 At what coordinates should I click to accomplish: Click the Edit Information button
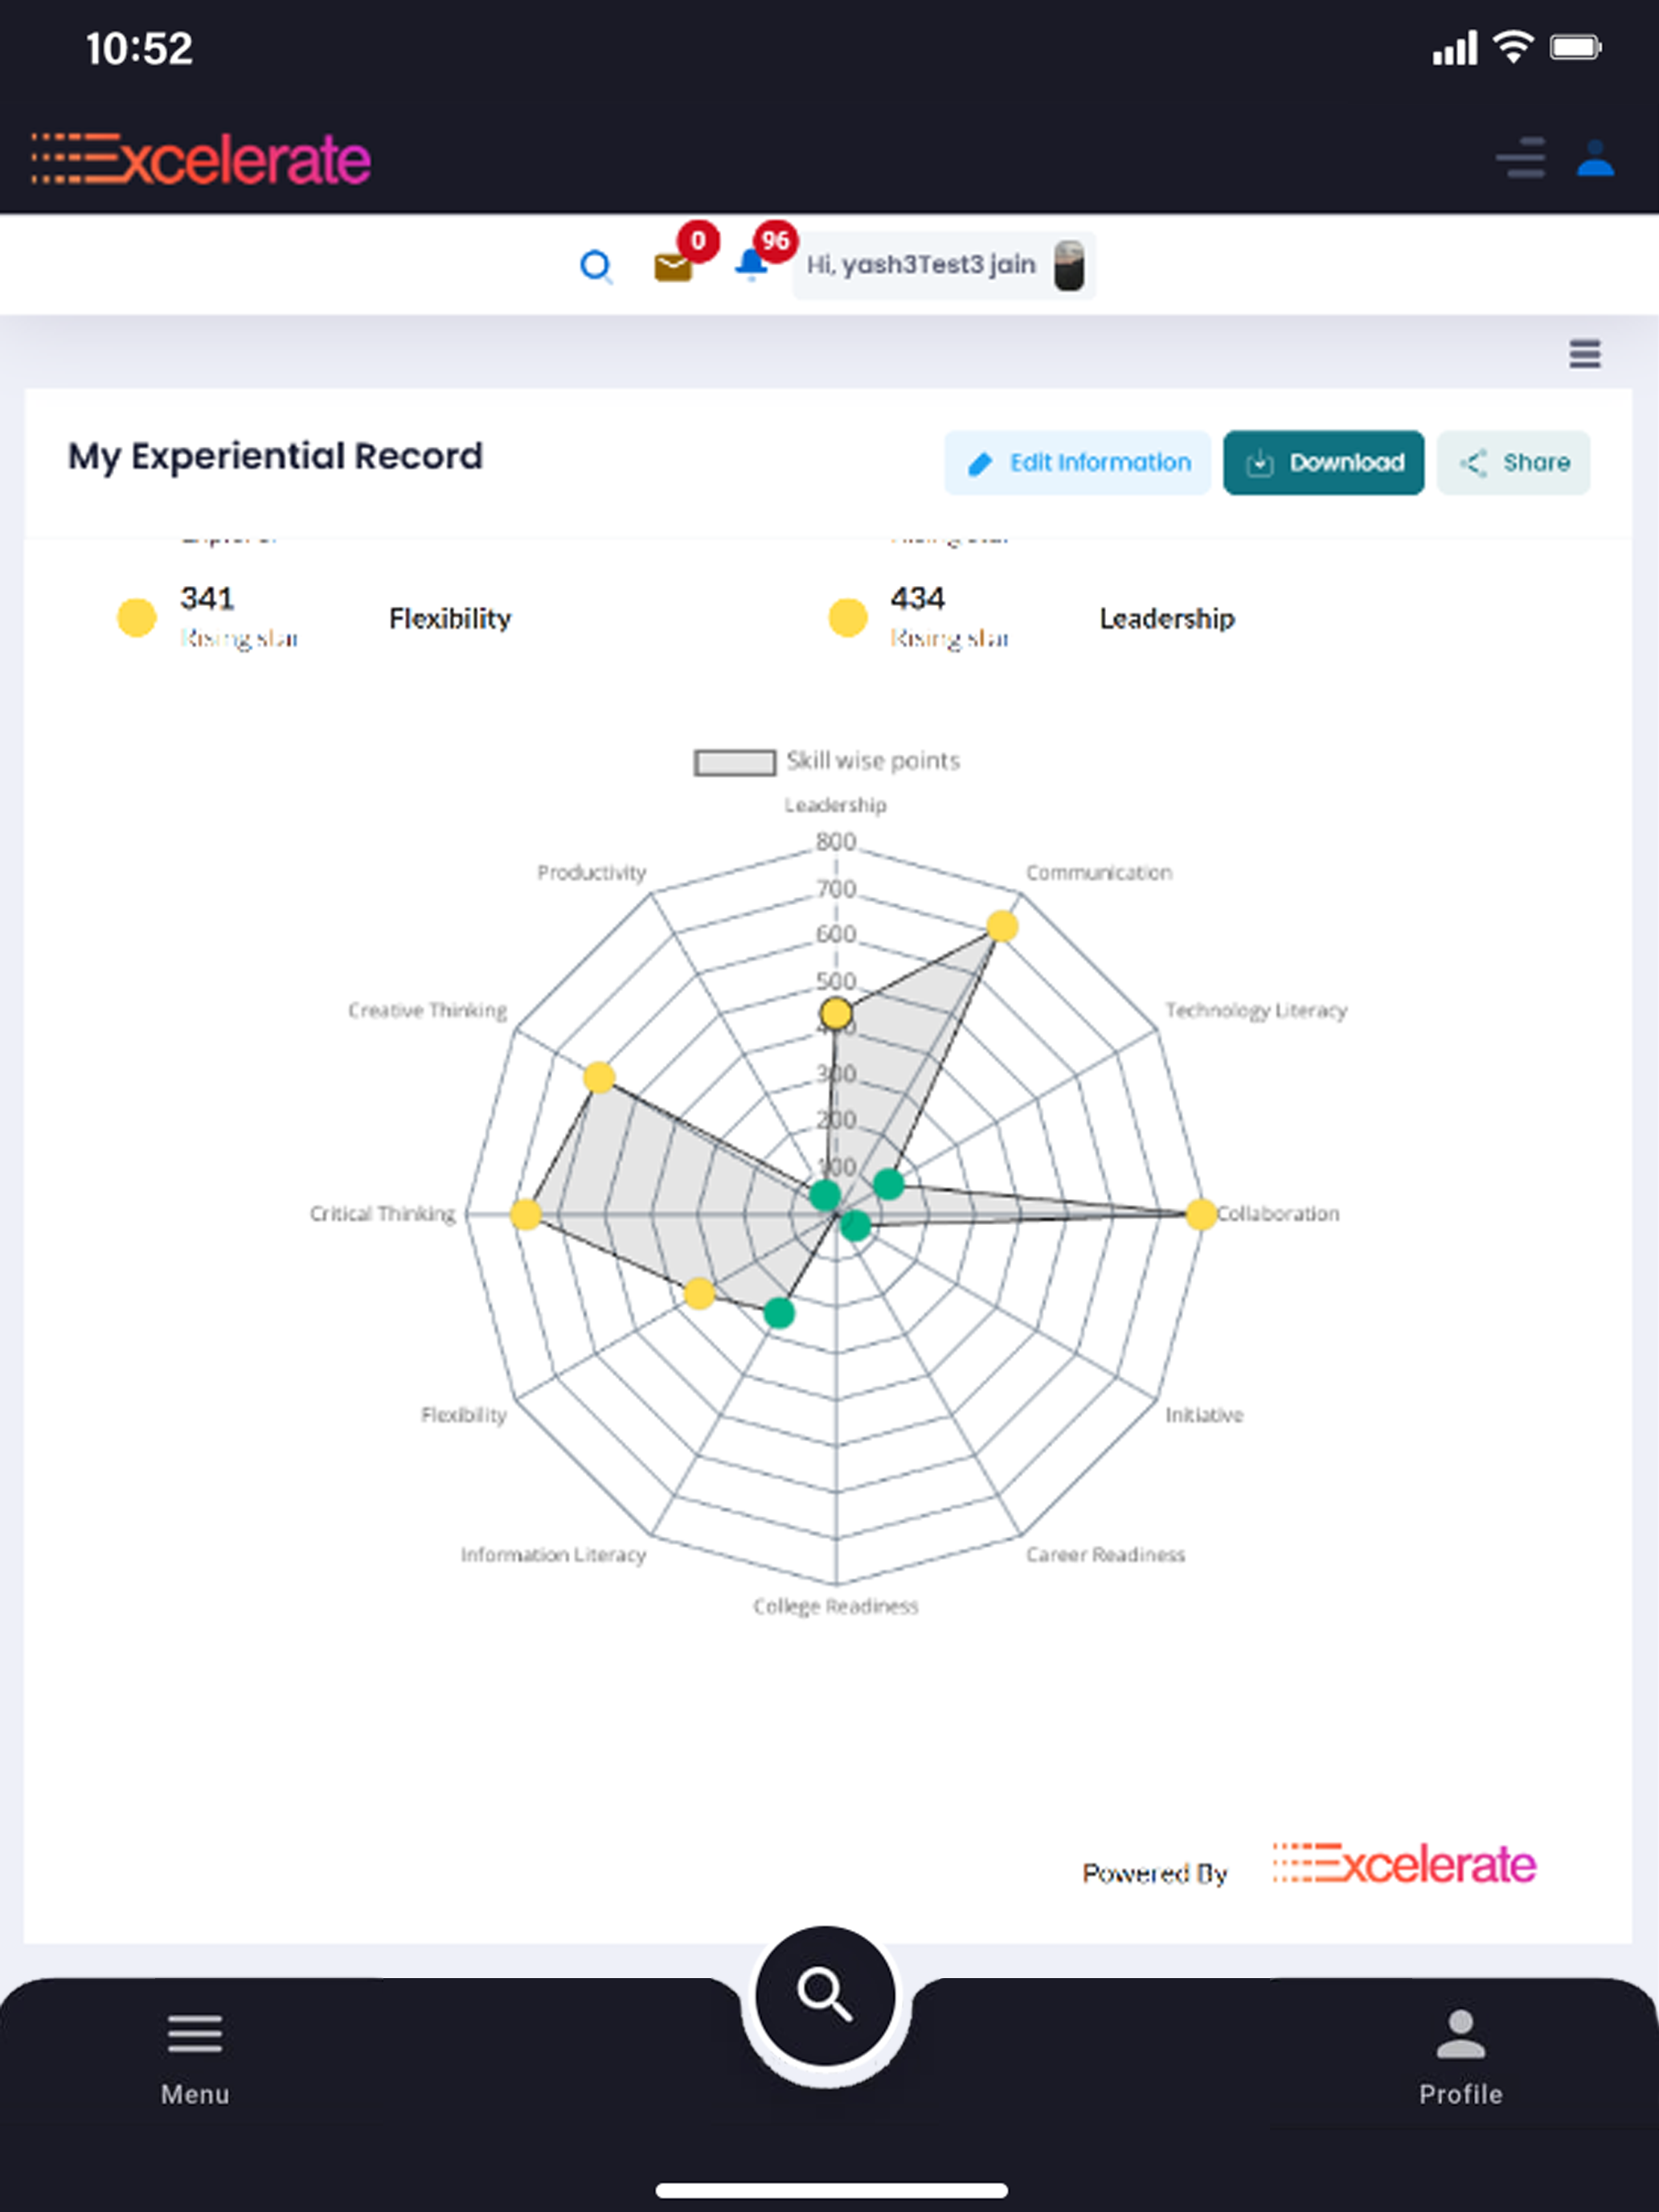1077,463
